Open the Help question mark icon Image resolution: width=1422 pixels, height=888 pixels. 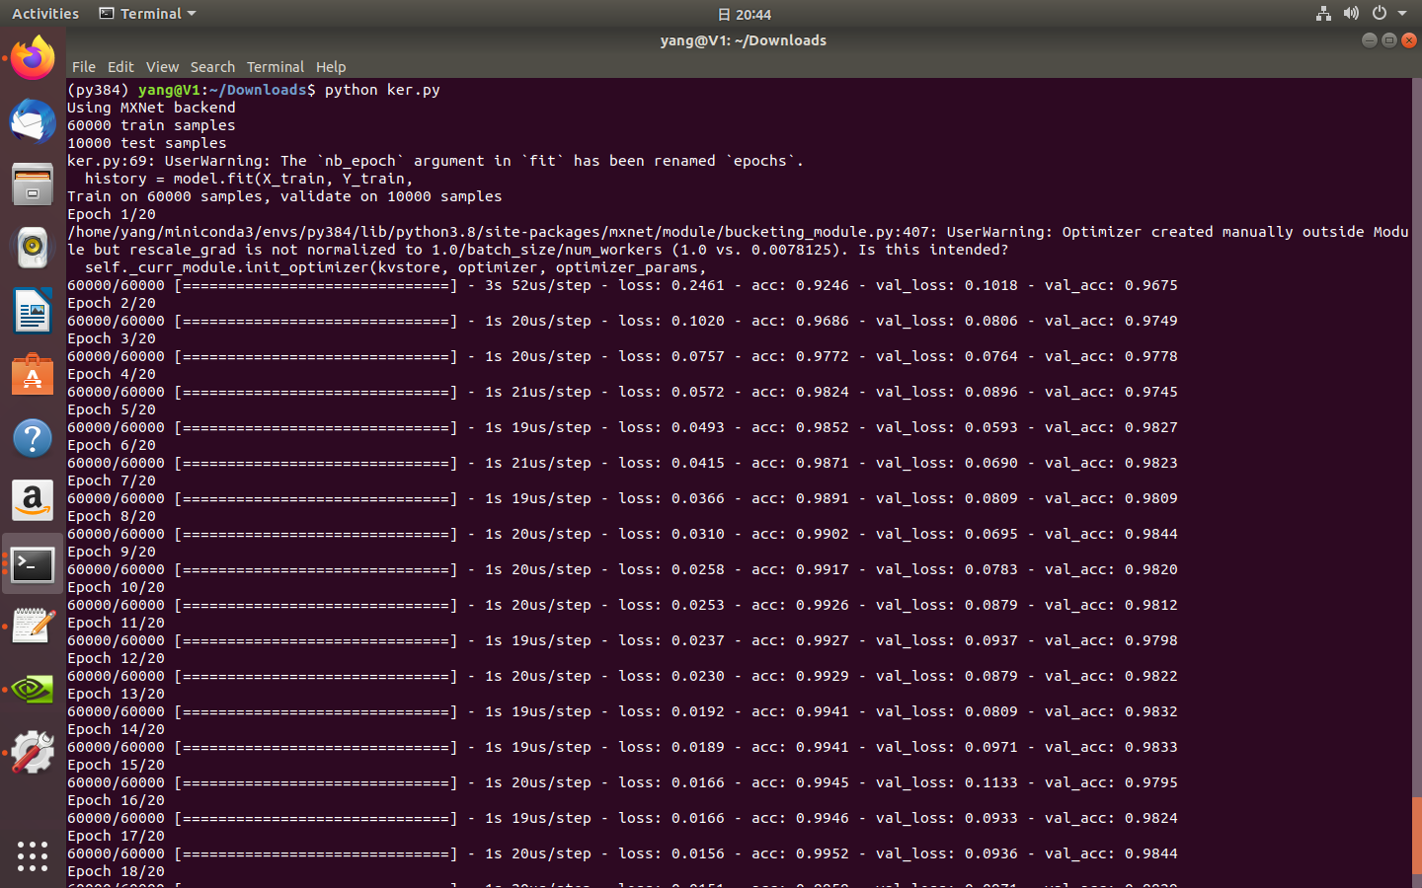point(33,438)
